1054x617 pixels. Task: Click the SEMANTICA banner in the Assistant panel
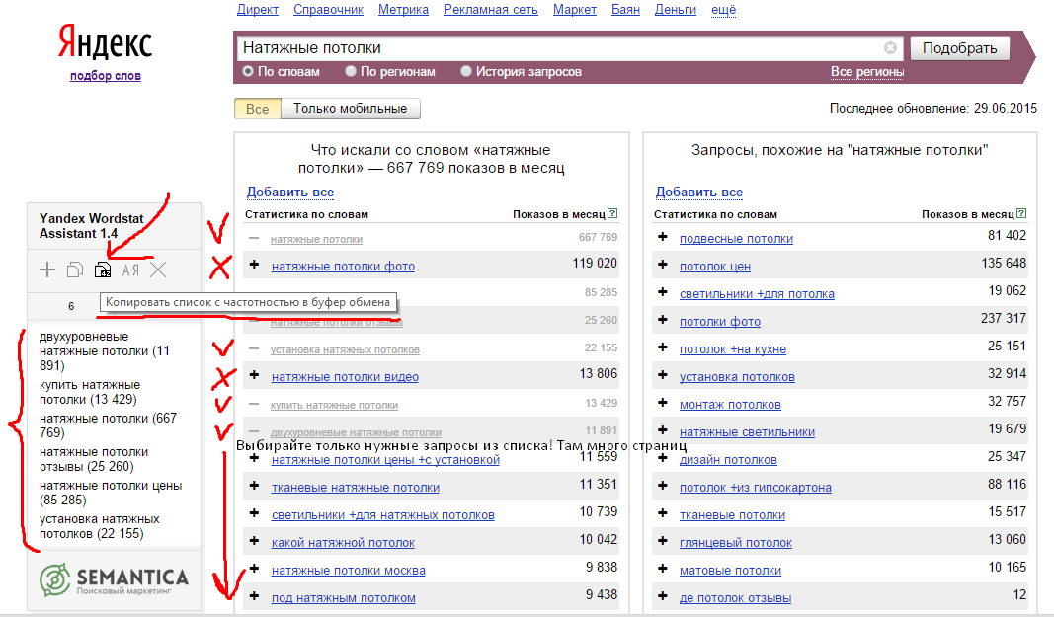click(115, 580)
